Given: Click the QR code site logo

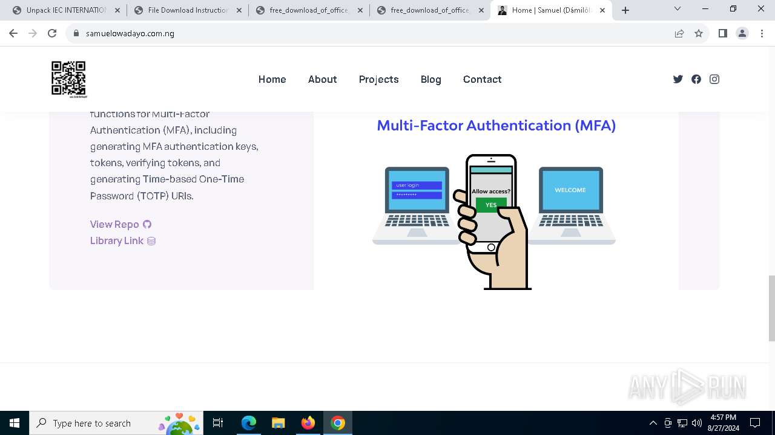Looking at the screenshot, I should 69,79.
